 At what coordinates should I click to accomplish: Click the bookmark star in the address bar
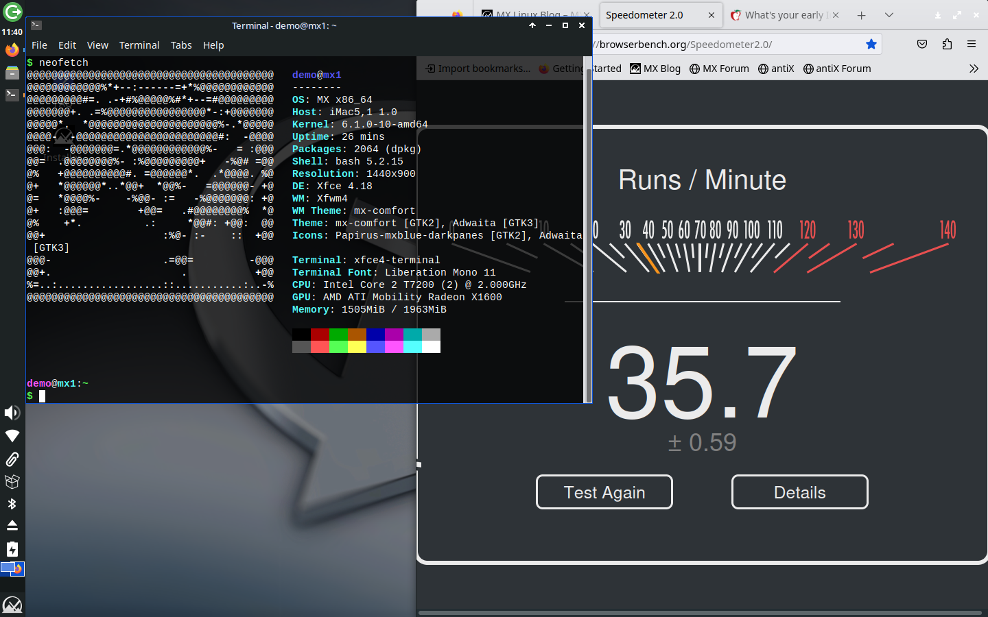[x=871, y=45]
